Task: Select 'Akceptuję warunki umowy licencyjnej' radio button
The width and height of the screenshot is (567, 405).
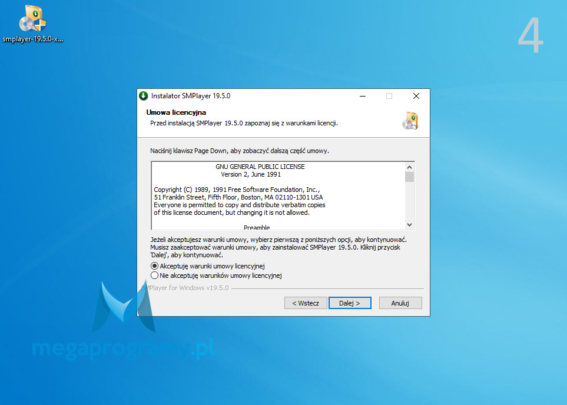Action: pyautogui.click(x=154, y=266)
